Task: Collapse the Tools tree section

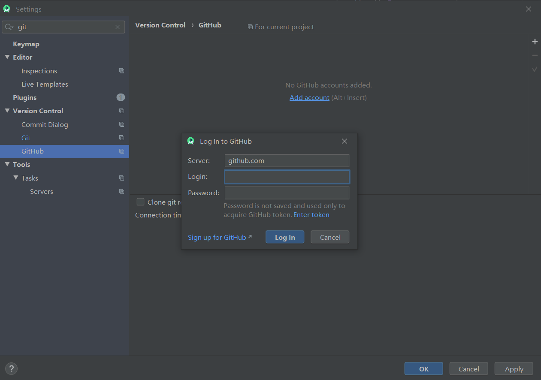Action: (7, 164)
